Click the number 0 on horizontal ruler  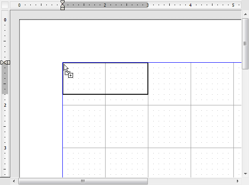click(19, 5)
